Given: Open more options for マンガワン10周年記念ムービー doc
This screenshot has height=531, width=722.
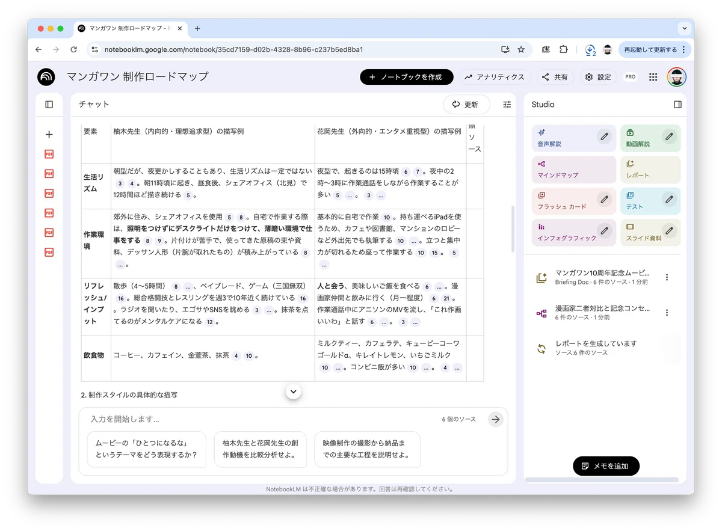Looking at the screenshot, I should [667, 277].
